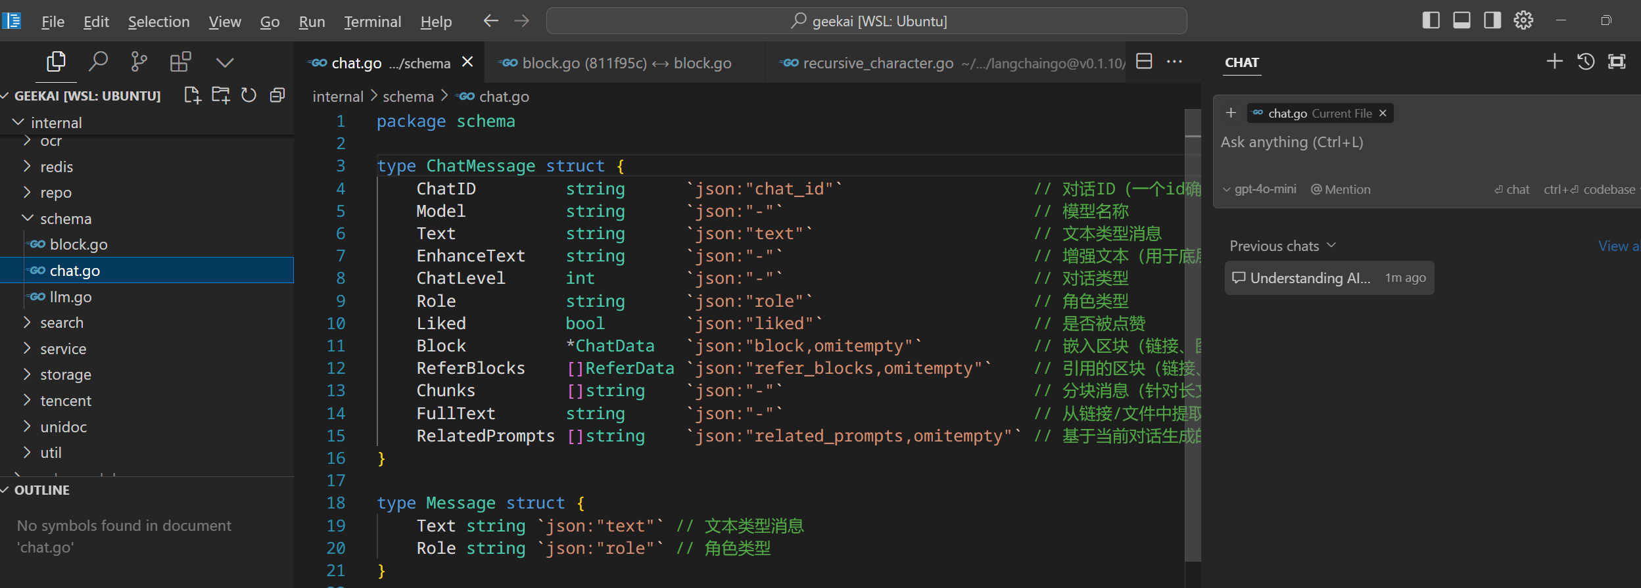The height and width of the screenshot is (588, 1641).
Task: Open the Help menu
Action: click(436, 22)
